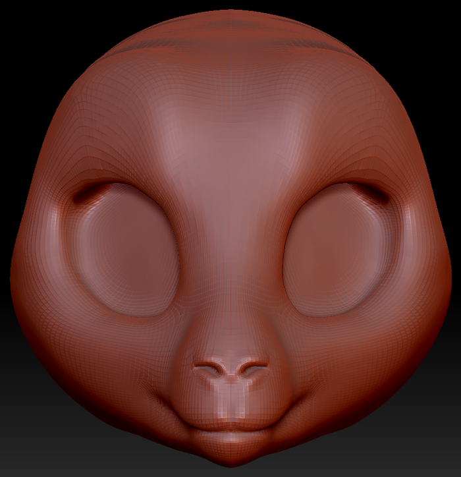Select the right nostril of the sculpt
Screen dimensions: 461x477
[254, 368]
